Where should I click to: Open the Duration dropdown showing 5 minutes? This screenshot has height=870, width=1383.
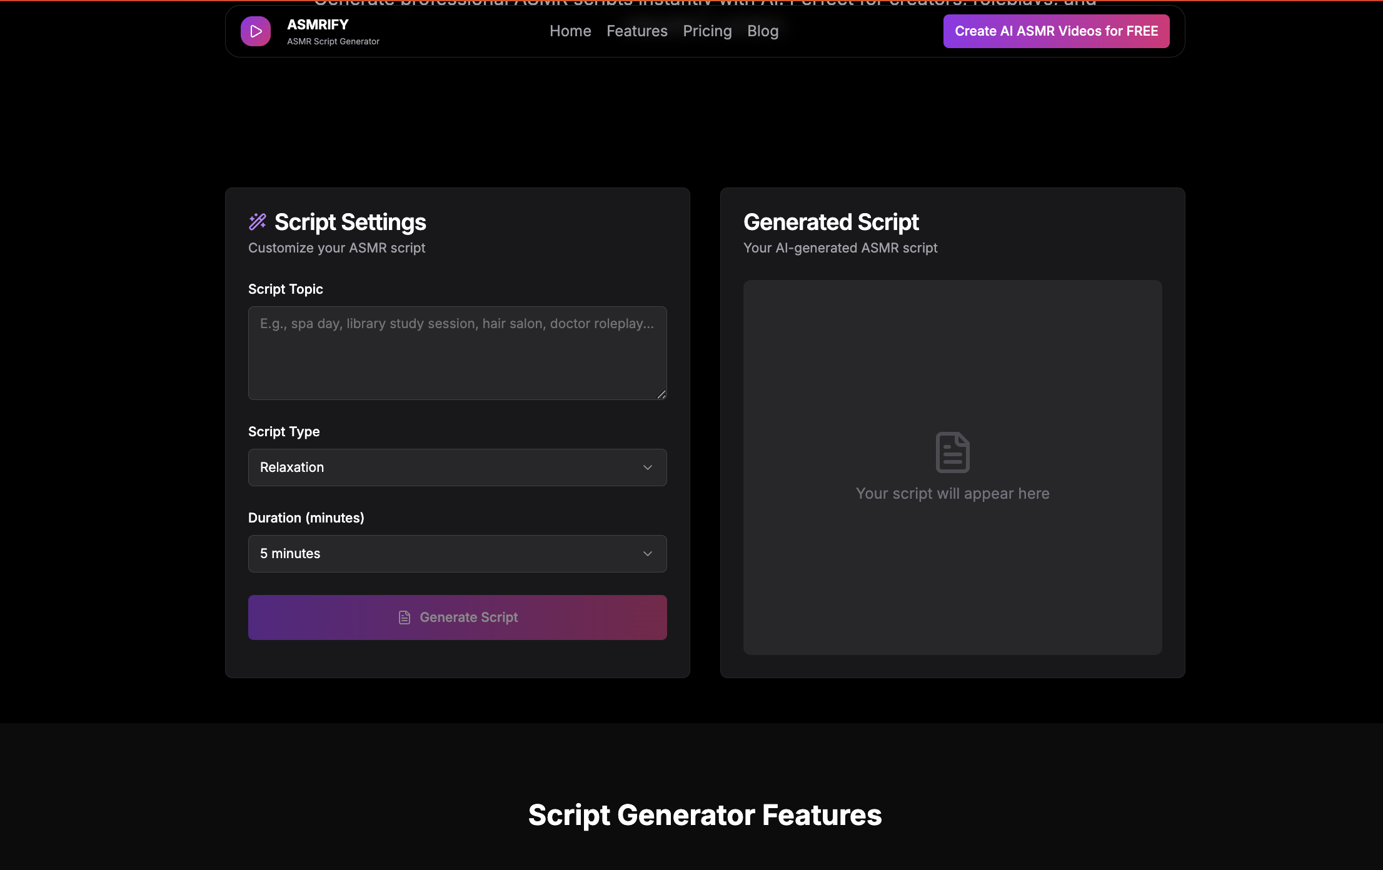(x=457, y=554)
